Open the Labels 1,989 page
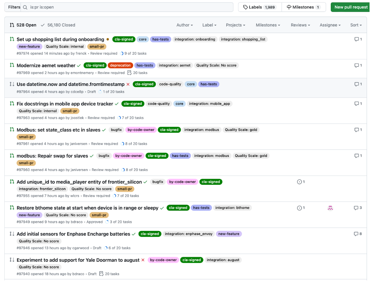The image size is (371, 283). click(259, 7)
